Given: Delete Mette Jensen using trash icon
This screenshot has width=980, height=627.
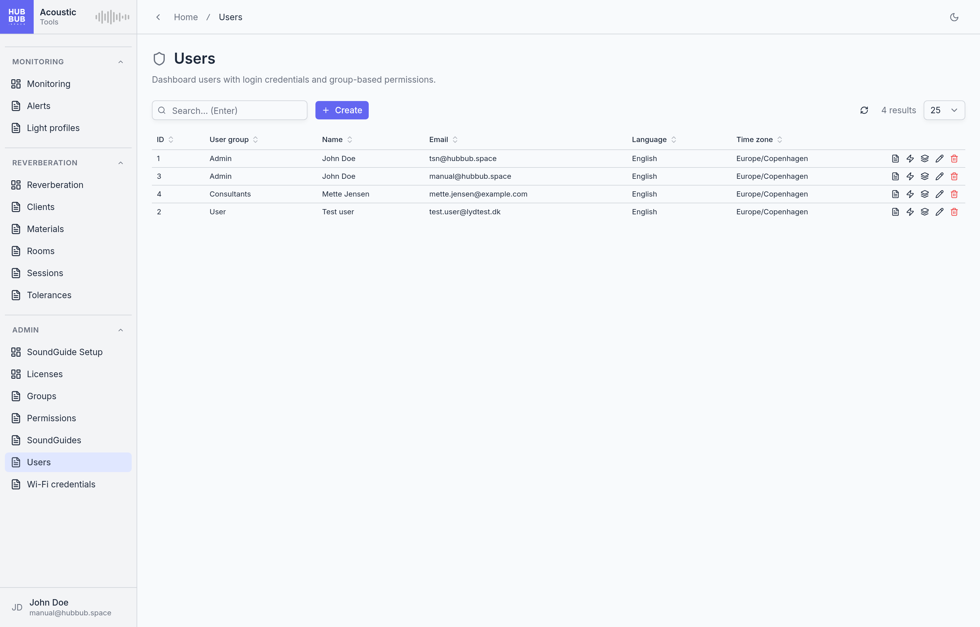Looking at the screenshot, I should (x=954, y=194).
